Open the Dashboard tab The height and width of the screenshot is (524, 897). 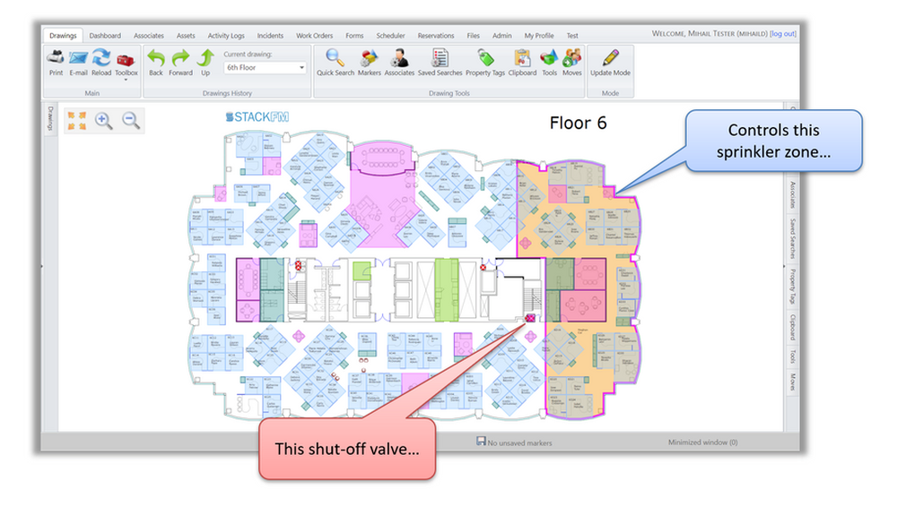point(105,36)
